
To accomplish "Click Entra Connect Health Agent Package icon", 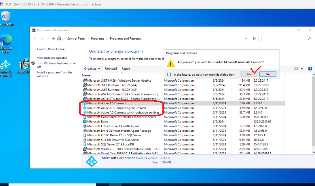I will [x=85, y=131].
